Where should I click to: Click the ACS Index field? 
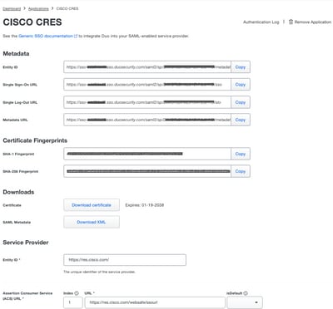tap(73, 302)
